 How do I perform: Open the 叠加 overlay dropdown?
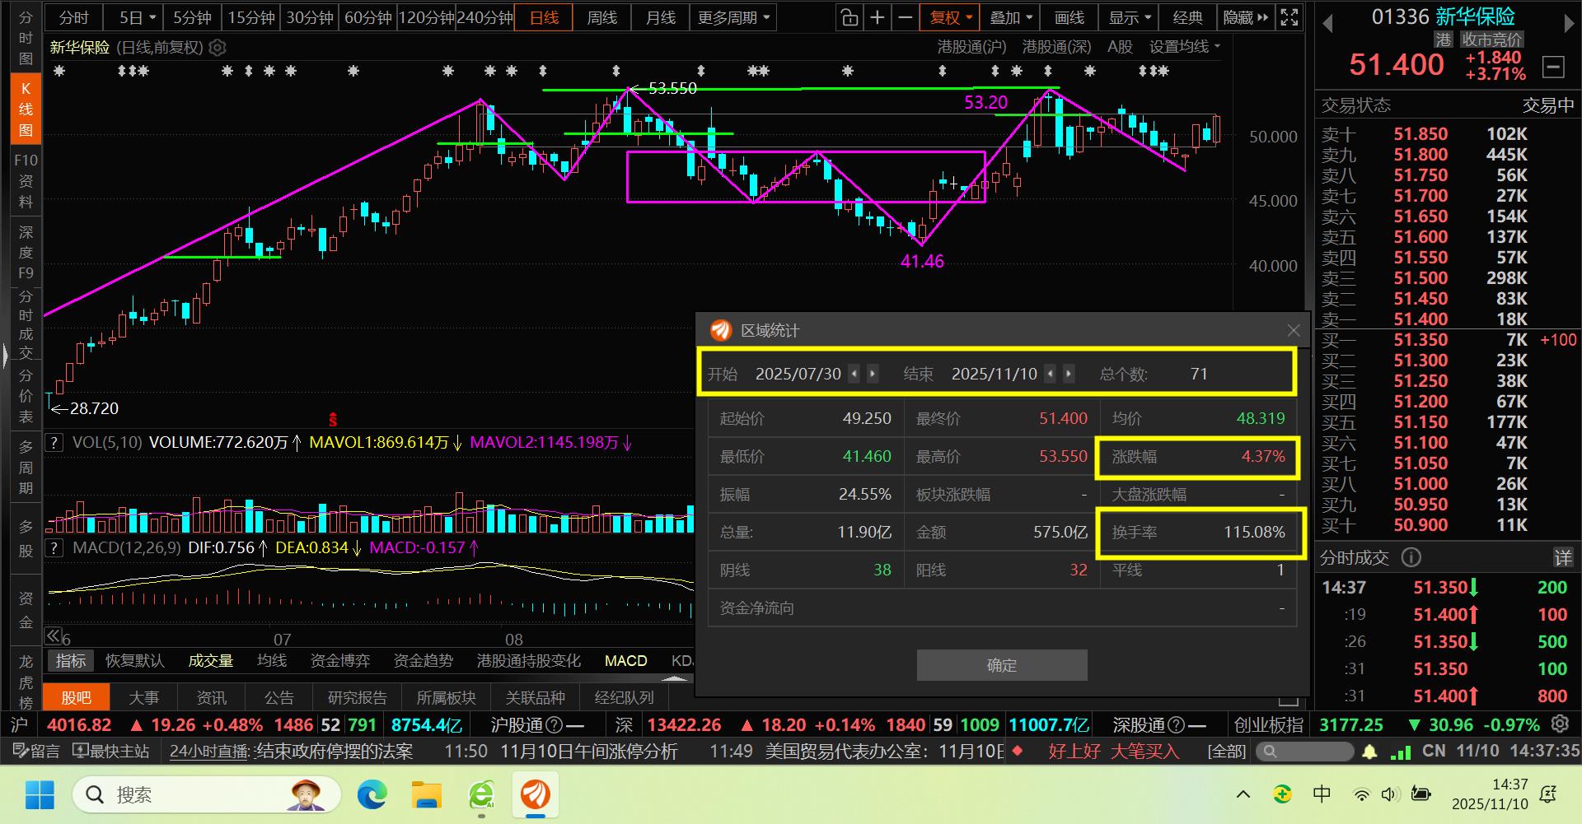click(1011, 17)
